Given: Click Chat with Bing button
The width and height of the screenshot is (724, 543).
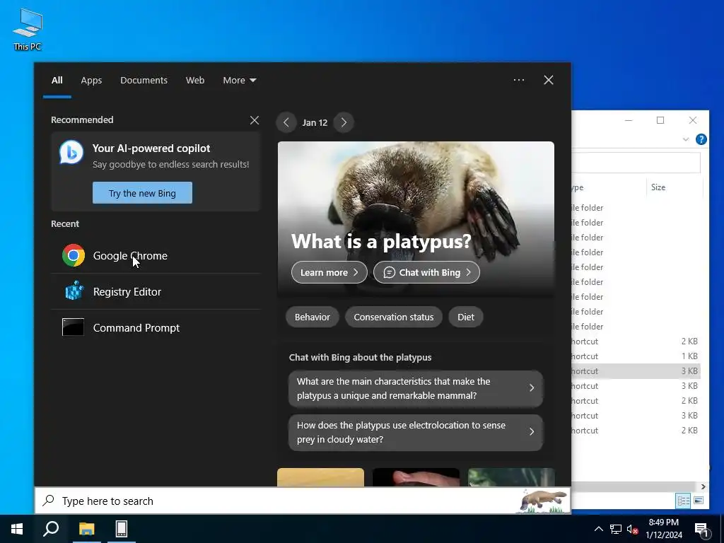Looking at the screenshot, I should (426, 272).
